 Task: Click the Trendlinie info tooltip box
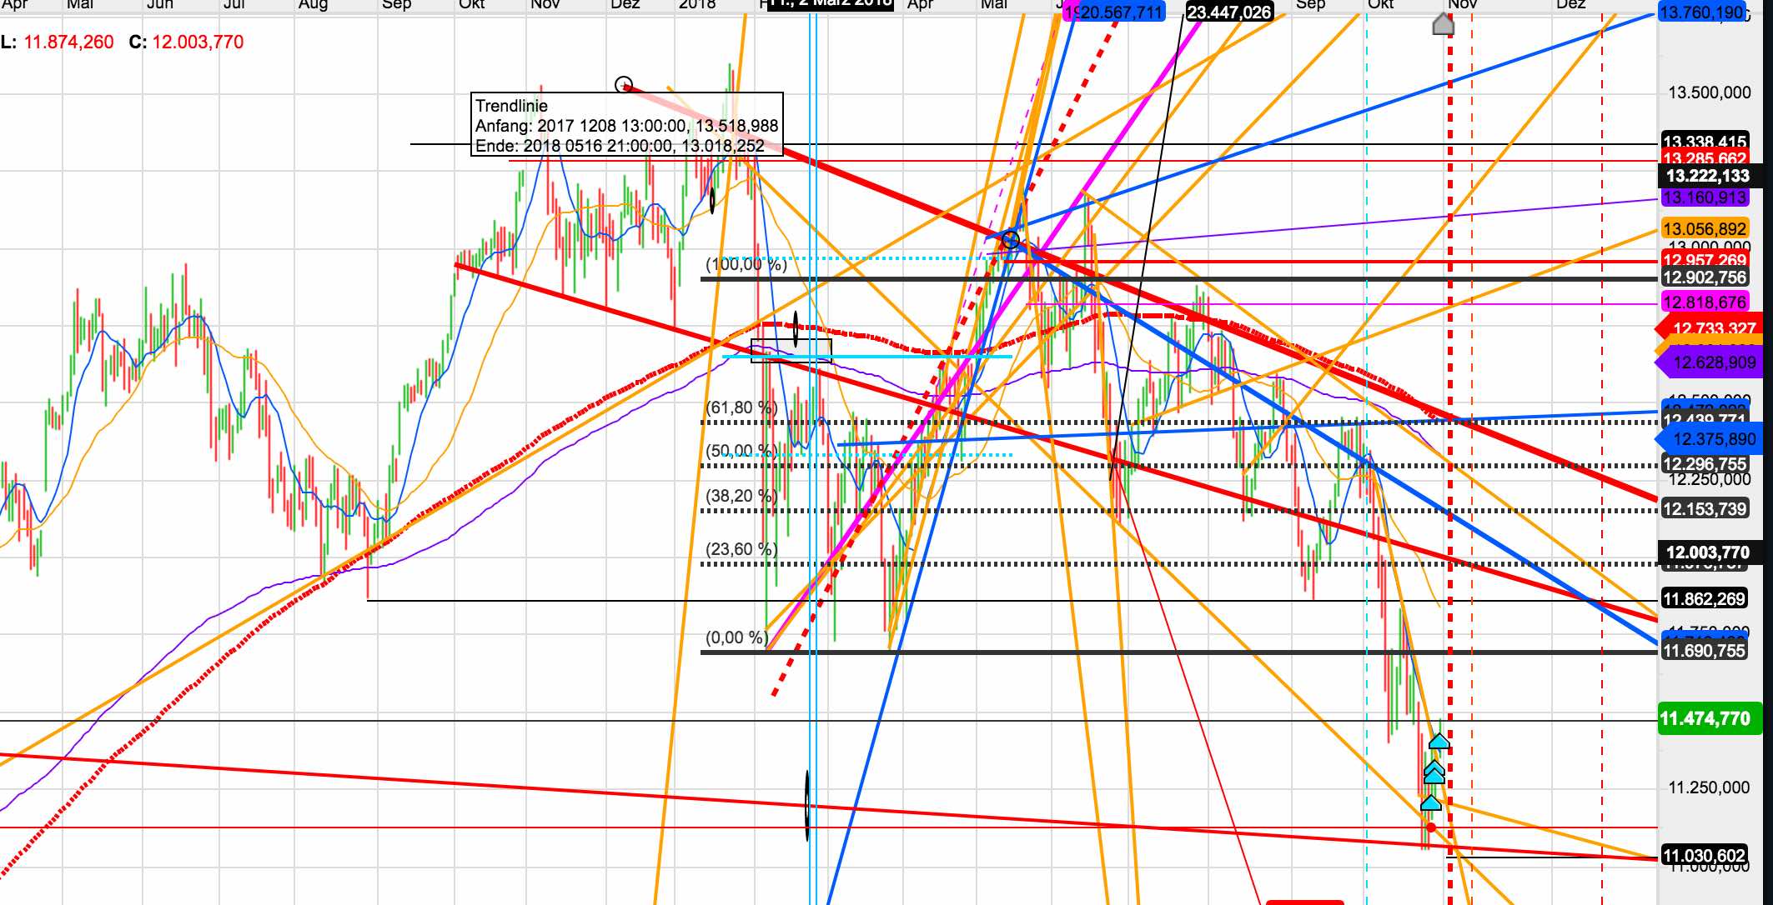(x=626, y=126)
